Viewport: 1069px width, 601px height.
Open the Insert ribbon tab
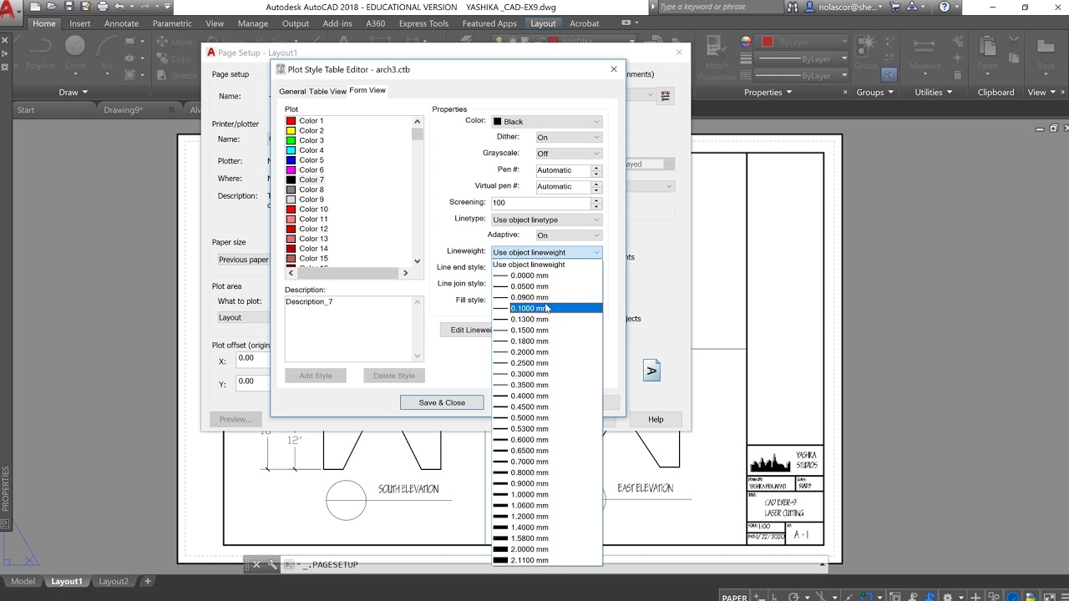[80, 23]
